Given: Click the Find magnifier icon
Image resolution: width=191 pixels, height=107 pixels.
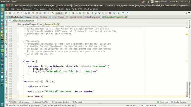Looking at the screenshot, I should point(37,13).
